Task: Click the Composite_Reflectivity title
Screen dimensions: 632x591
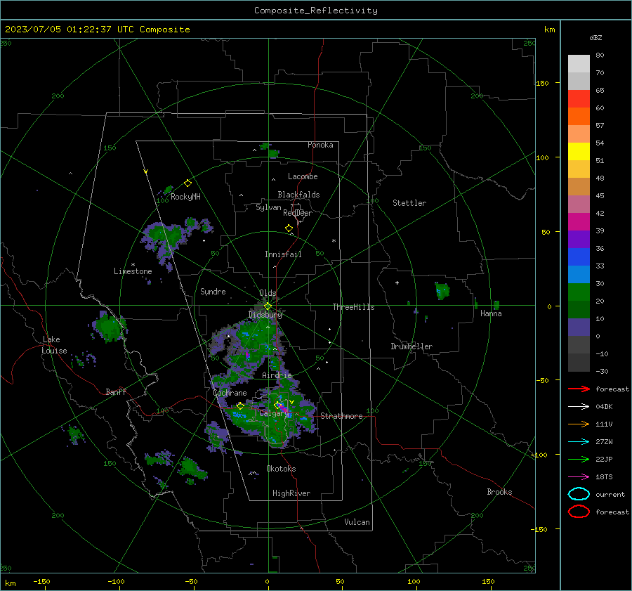Action: click(x=316, y=11)
